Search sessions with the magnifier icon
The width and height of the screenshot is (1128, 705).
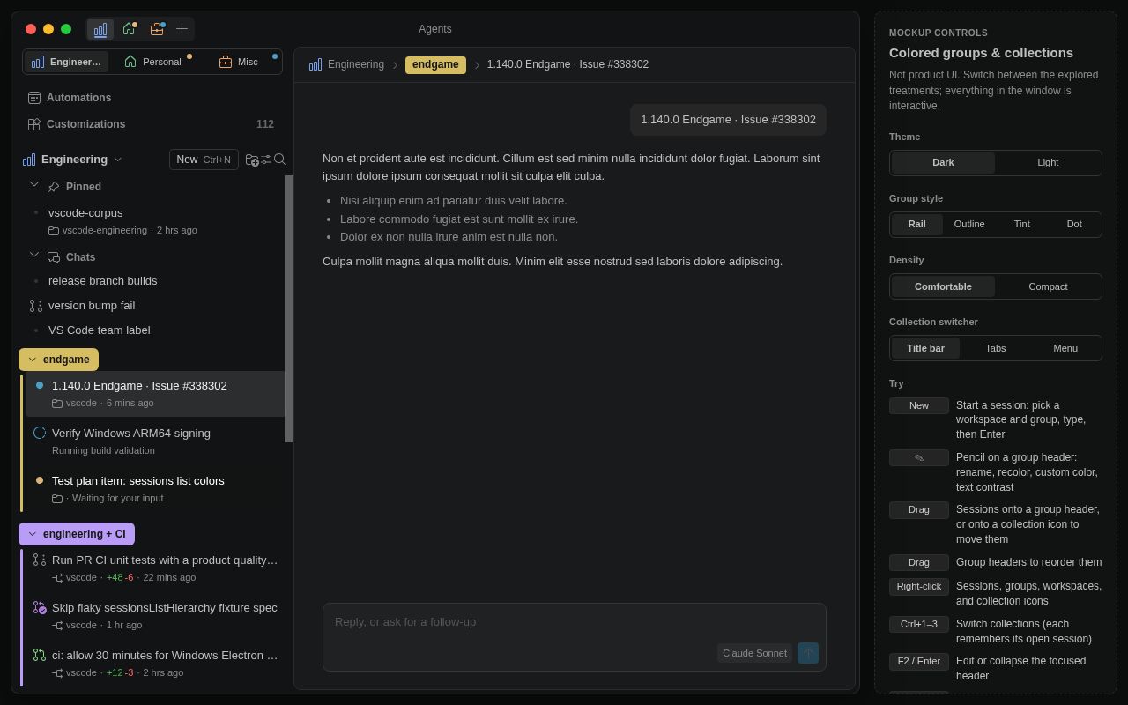(x=279, y=160)
